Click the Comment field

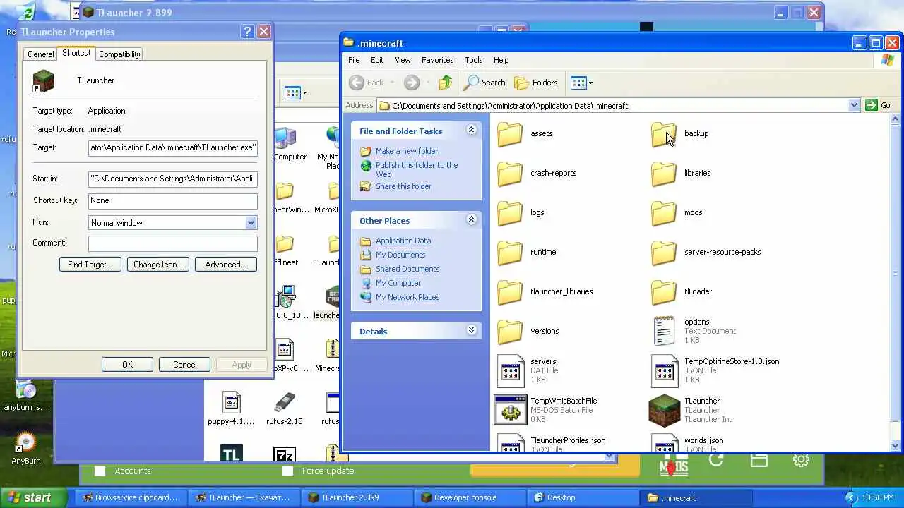(173, 243)
